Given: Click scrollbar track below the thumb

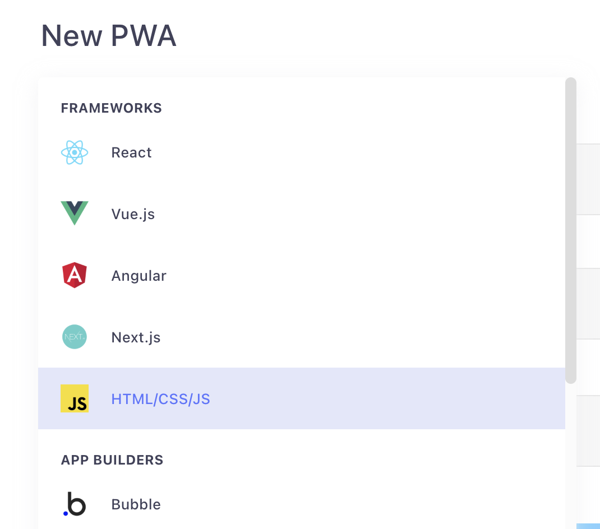Looking at the screenshot, I should coord(571,455).
